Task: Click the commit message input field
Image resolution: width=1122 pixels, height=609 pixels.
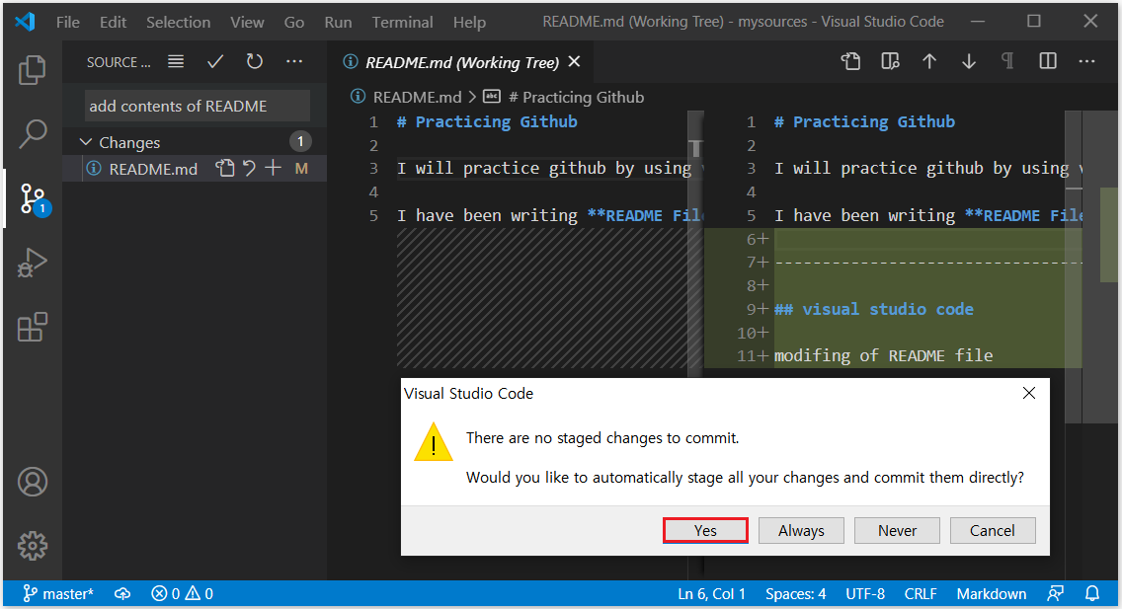Action: 198,106
